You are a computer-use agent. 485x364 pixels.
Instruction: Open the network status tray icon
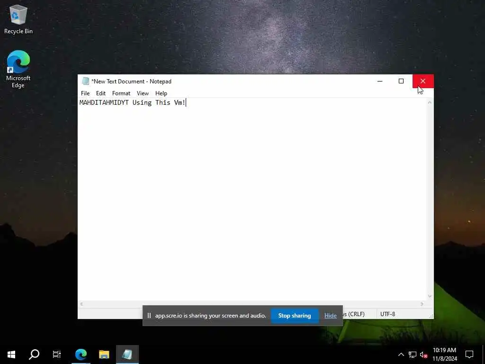(413, 355)
